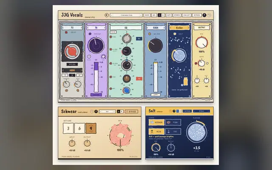The image size is (272, 170).
Task: Toggle the Gate power button in Output module
Action: pyautogui.click(x=196, y=63)
